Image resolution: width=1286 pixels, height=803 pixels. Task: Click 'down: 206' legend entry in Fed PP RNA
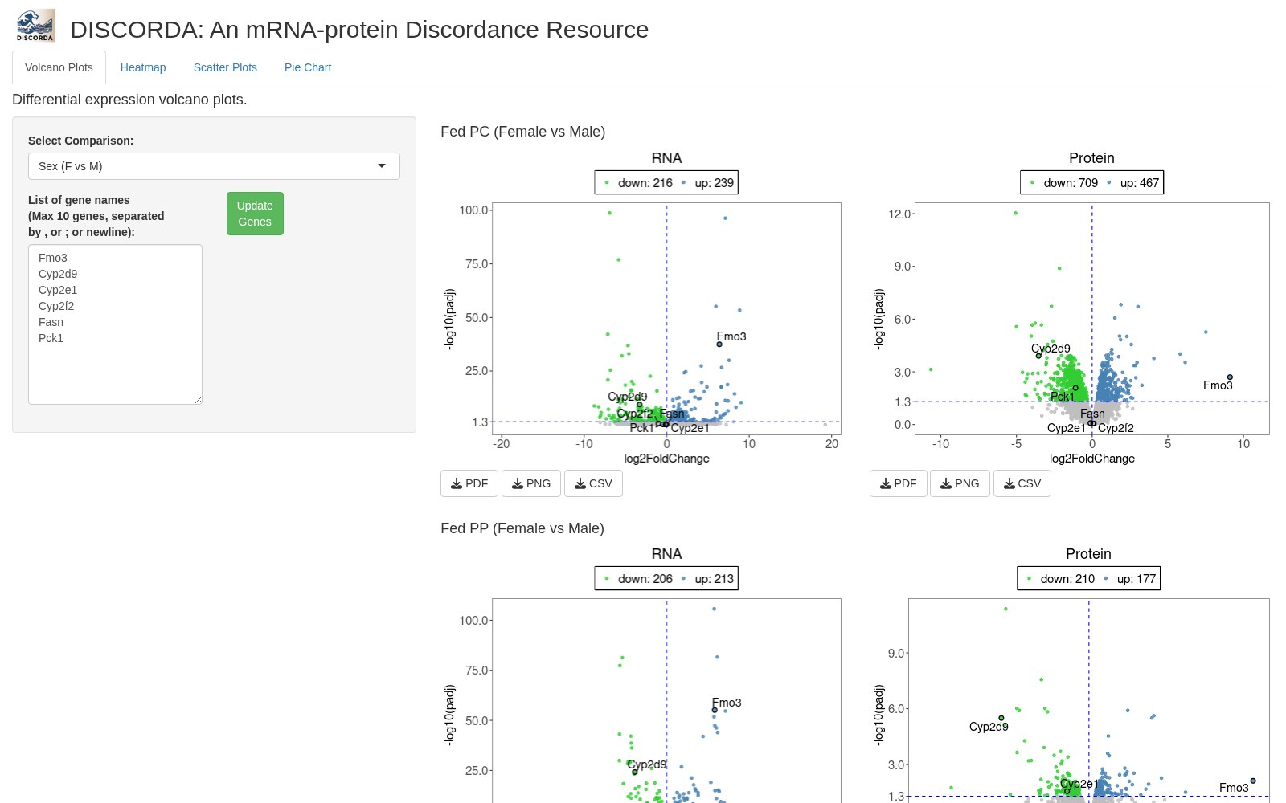coord(639,579)
